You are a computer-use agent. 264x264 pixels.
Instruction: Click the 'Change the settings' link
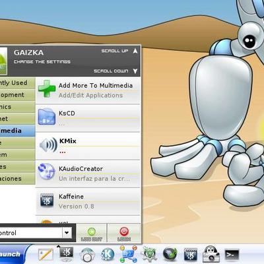pyautogui.click(x=42, y=62)
